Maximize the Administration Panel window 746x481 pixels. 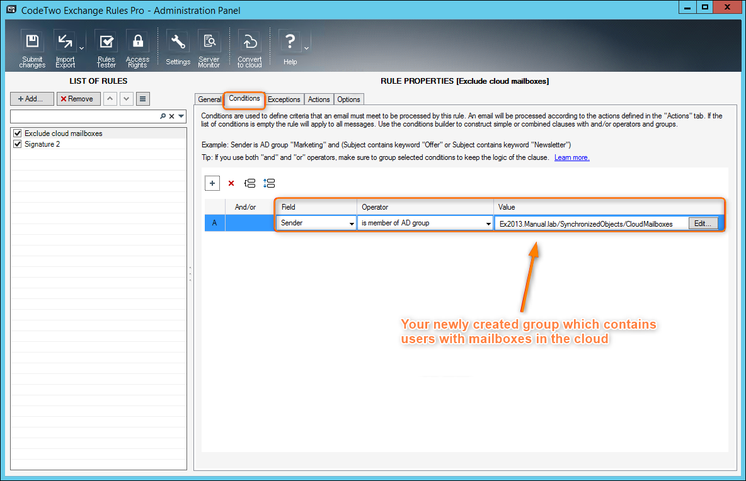(x=705, y=7)
